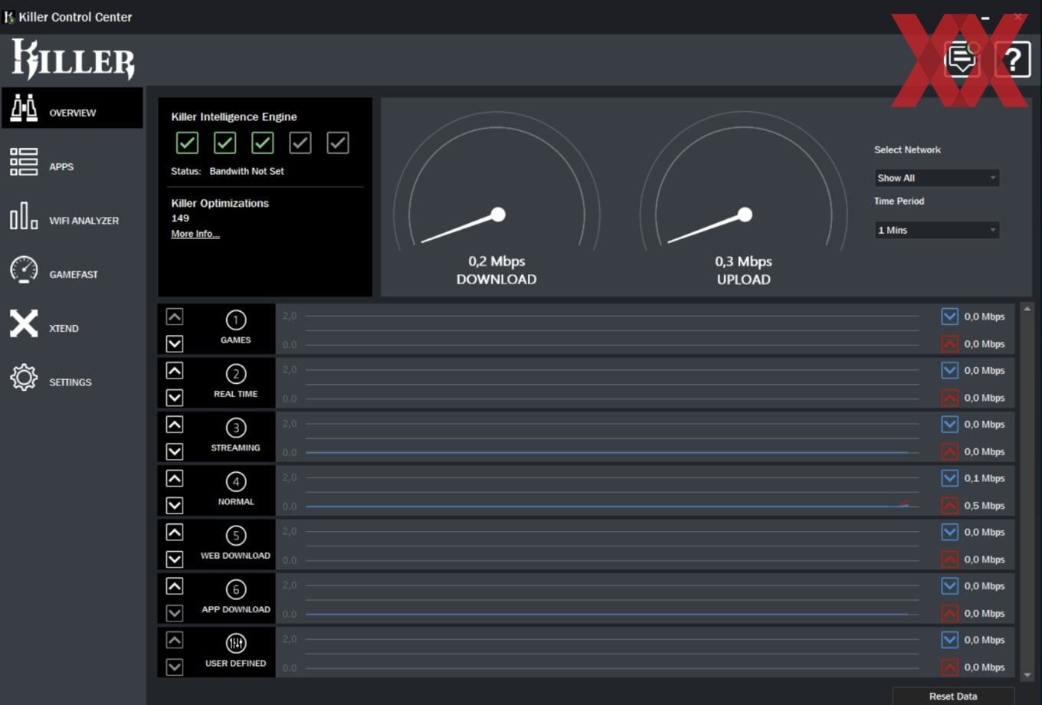Open the Settings section

click(x=72, y=379)
